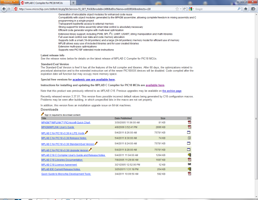The height and width of the screenshot is (200, 258).
Task: Go back using the back arrow
Action: 4,9
